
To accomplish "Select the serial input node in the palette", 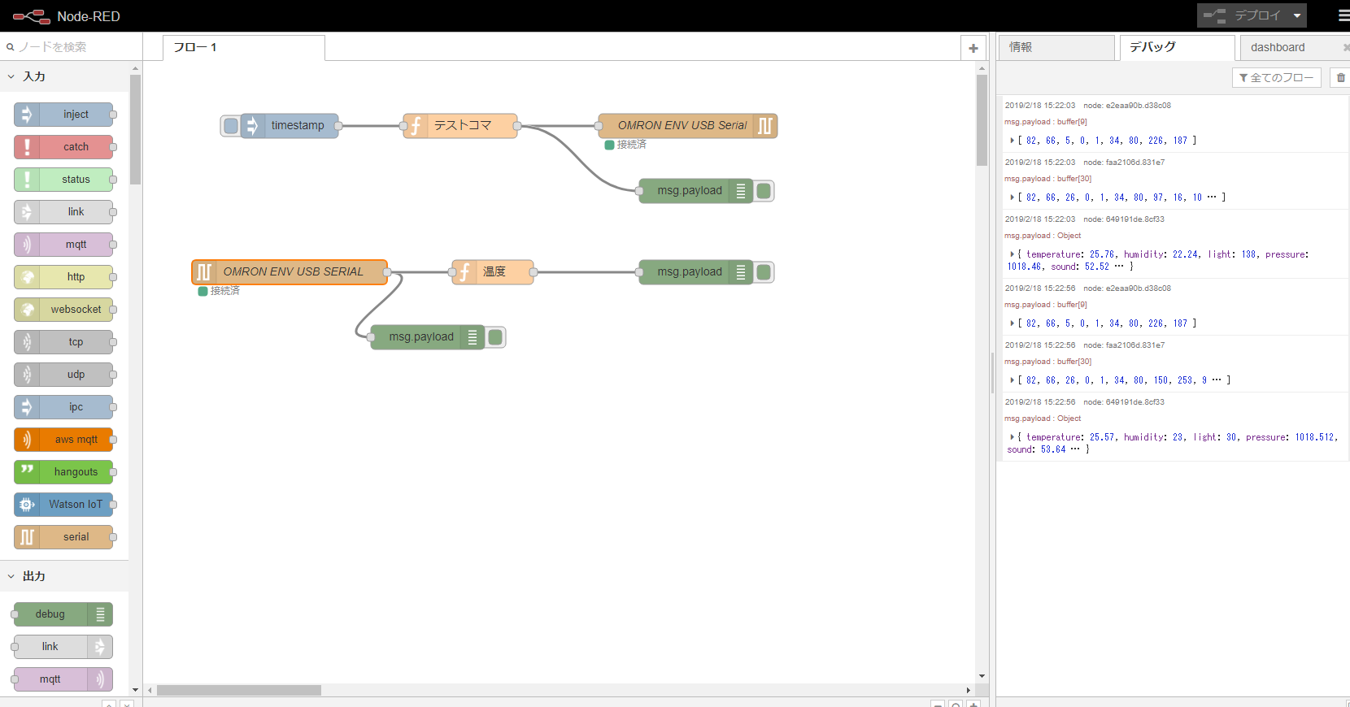I will (x=64, y=537).
